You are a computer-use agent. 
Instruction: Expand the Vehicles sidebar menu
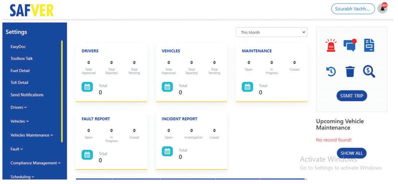coord(20,121)
